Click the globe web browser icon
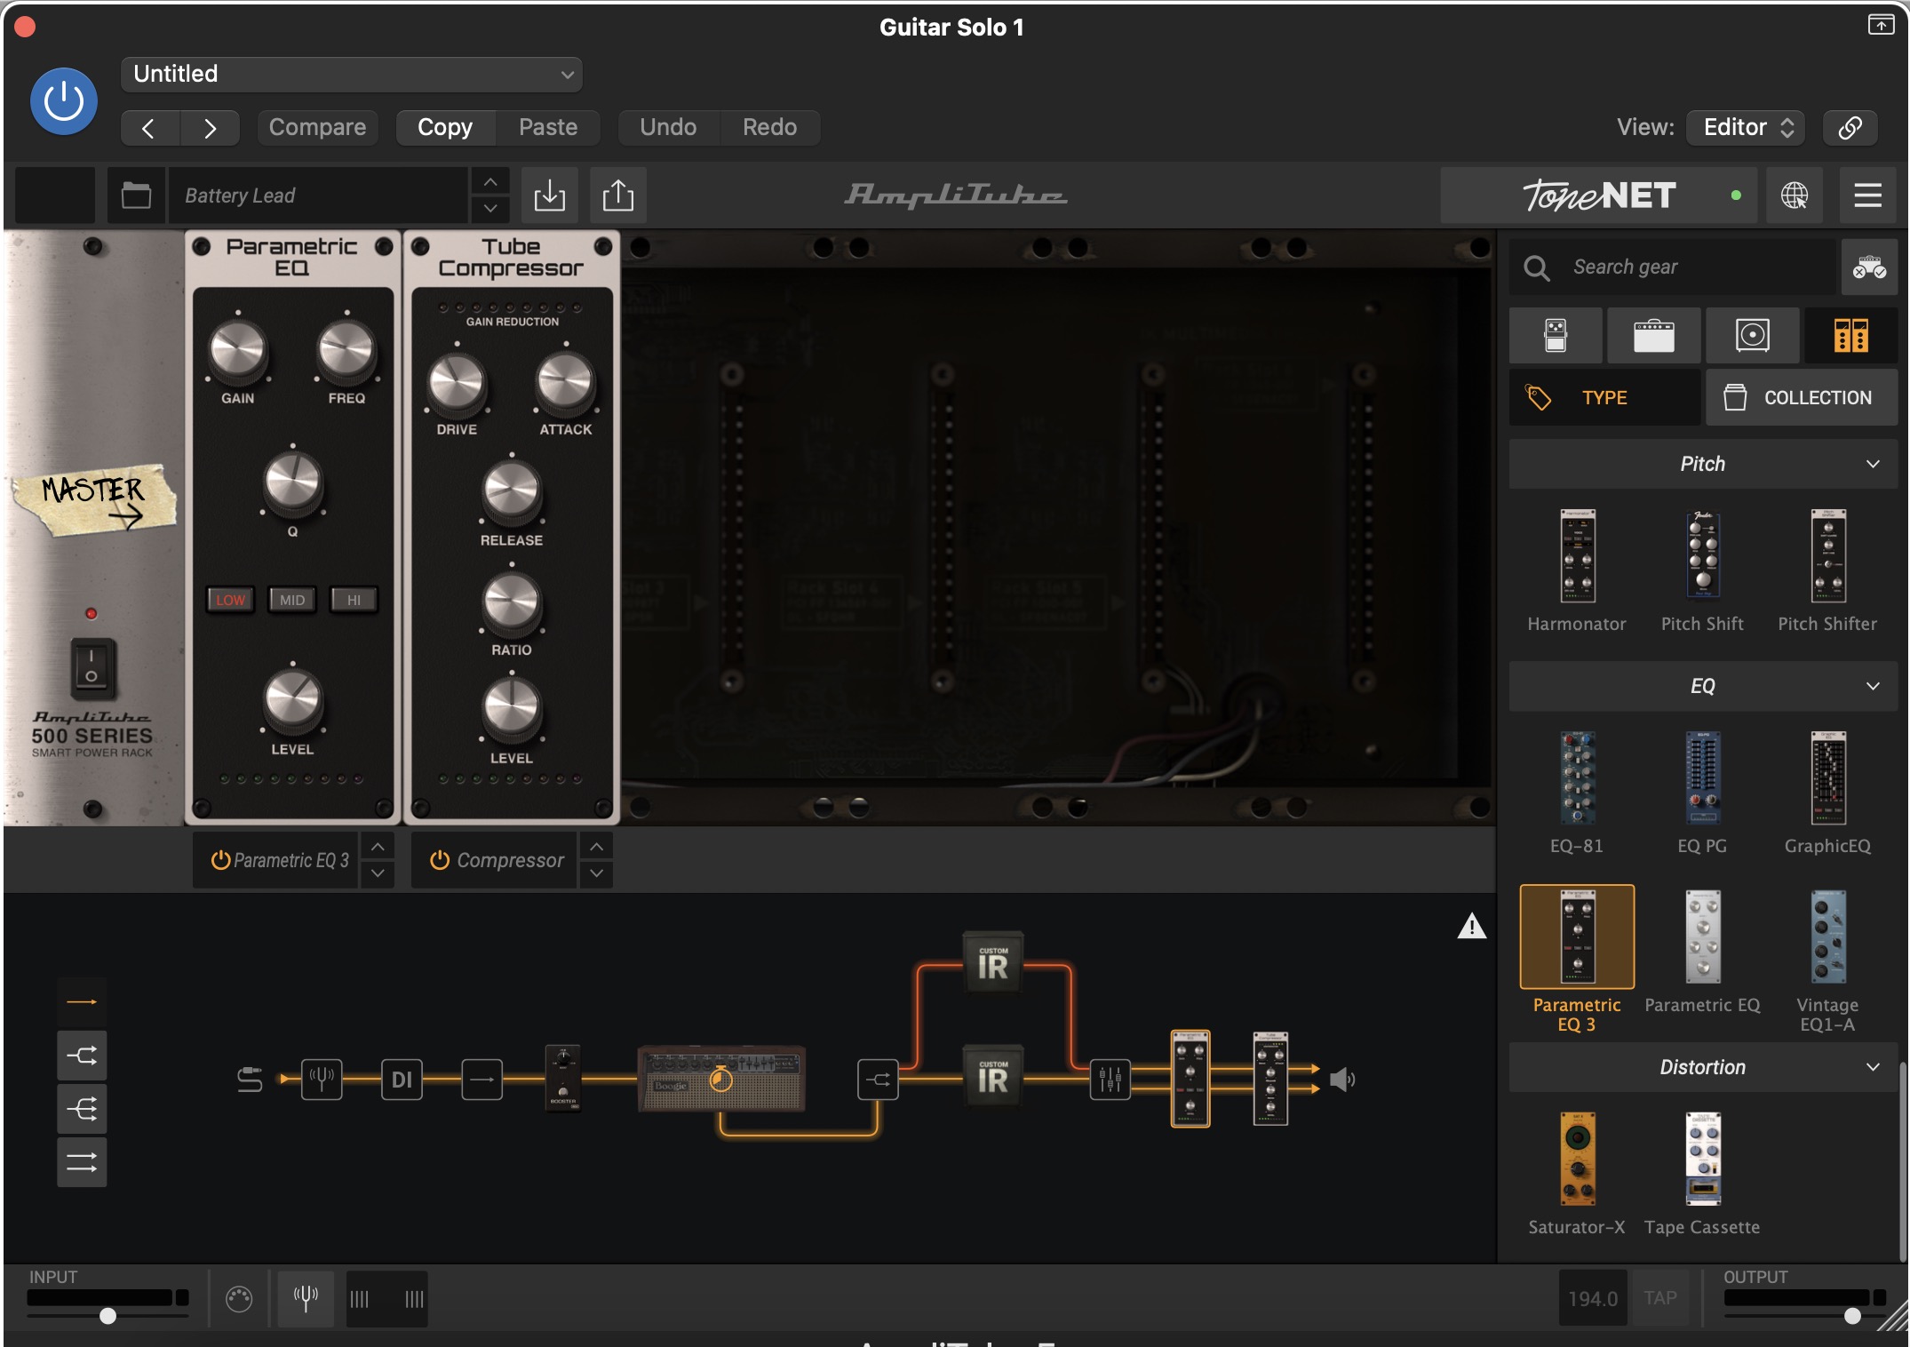 [x=1795, y=195]
